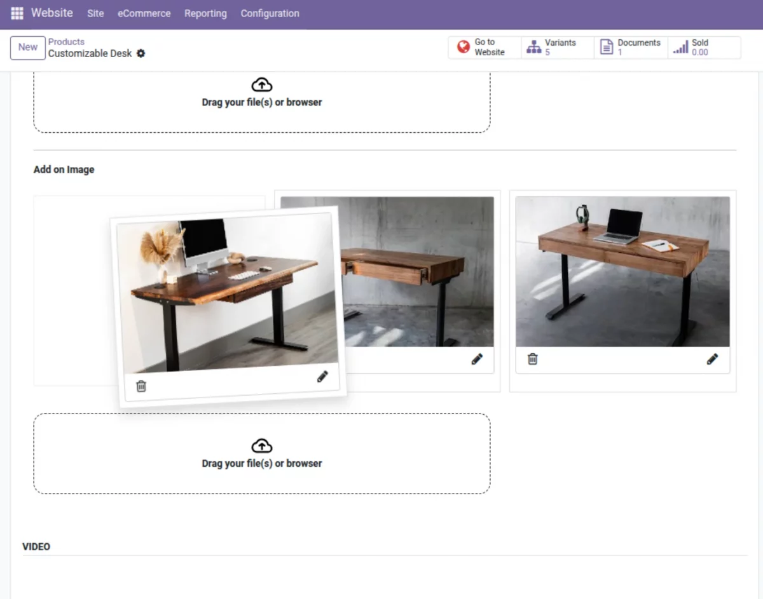Click the Customizable Desk title text
This screenshot has width=763, height=599.
pyautogui.click(x=90, y=53)
